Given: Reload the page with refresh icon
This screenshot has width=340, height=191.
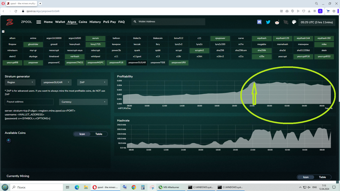Looking at the screenshot, I should (x=16, y=11).
